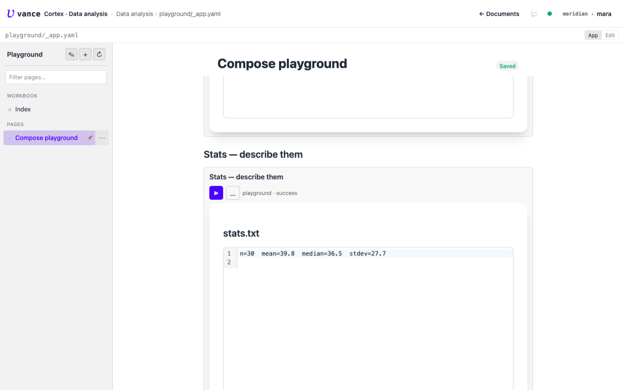Image resolution: width=624 pixels, height=390 pixels.
Task: Run the Stats describe them cell
Action: [x=216, y=193]
